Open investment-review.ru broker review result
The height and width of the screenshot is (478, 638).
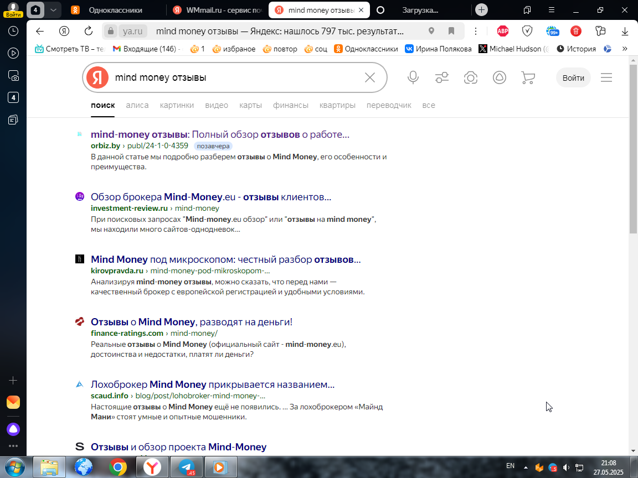coord(211,197)
